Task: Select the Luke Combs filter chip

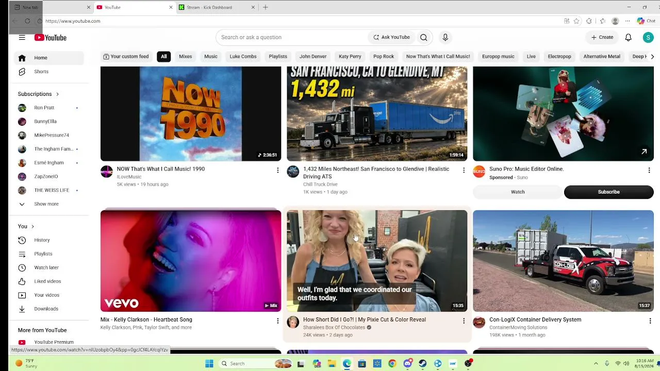Action: (x=243, y=57)
